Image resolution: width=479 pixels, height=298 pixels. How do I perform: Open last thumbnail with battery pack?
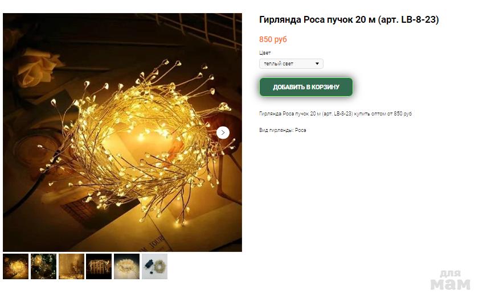[x=154, y=266]
